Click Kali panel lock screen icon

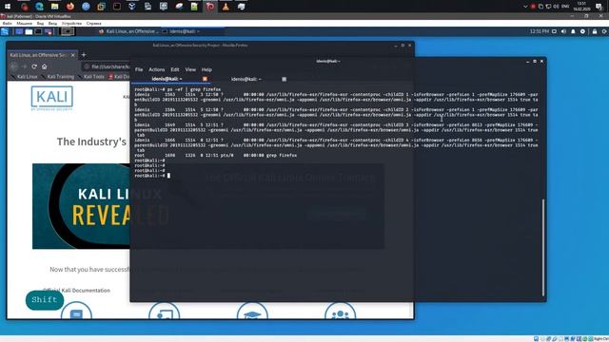pos(595,31)
